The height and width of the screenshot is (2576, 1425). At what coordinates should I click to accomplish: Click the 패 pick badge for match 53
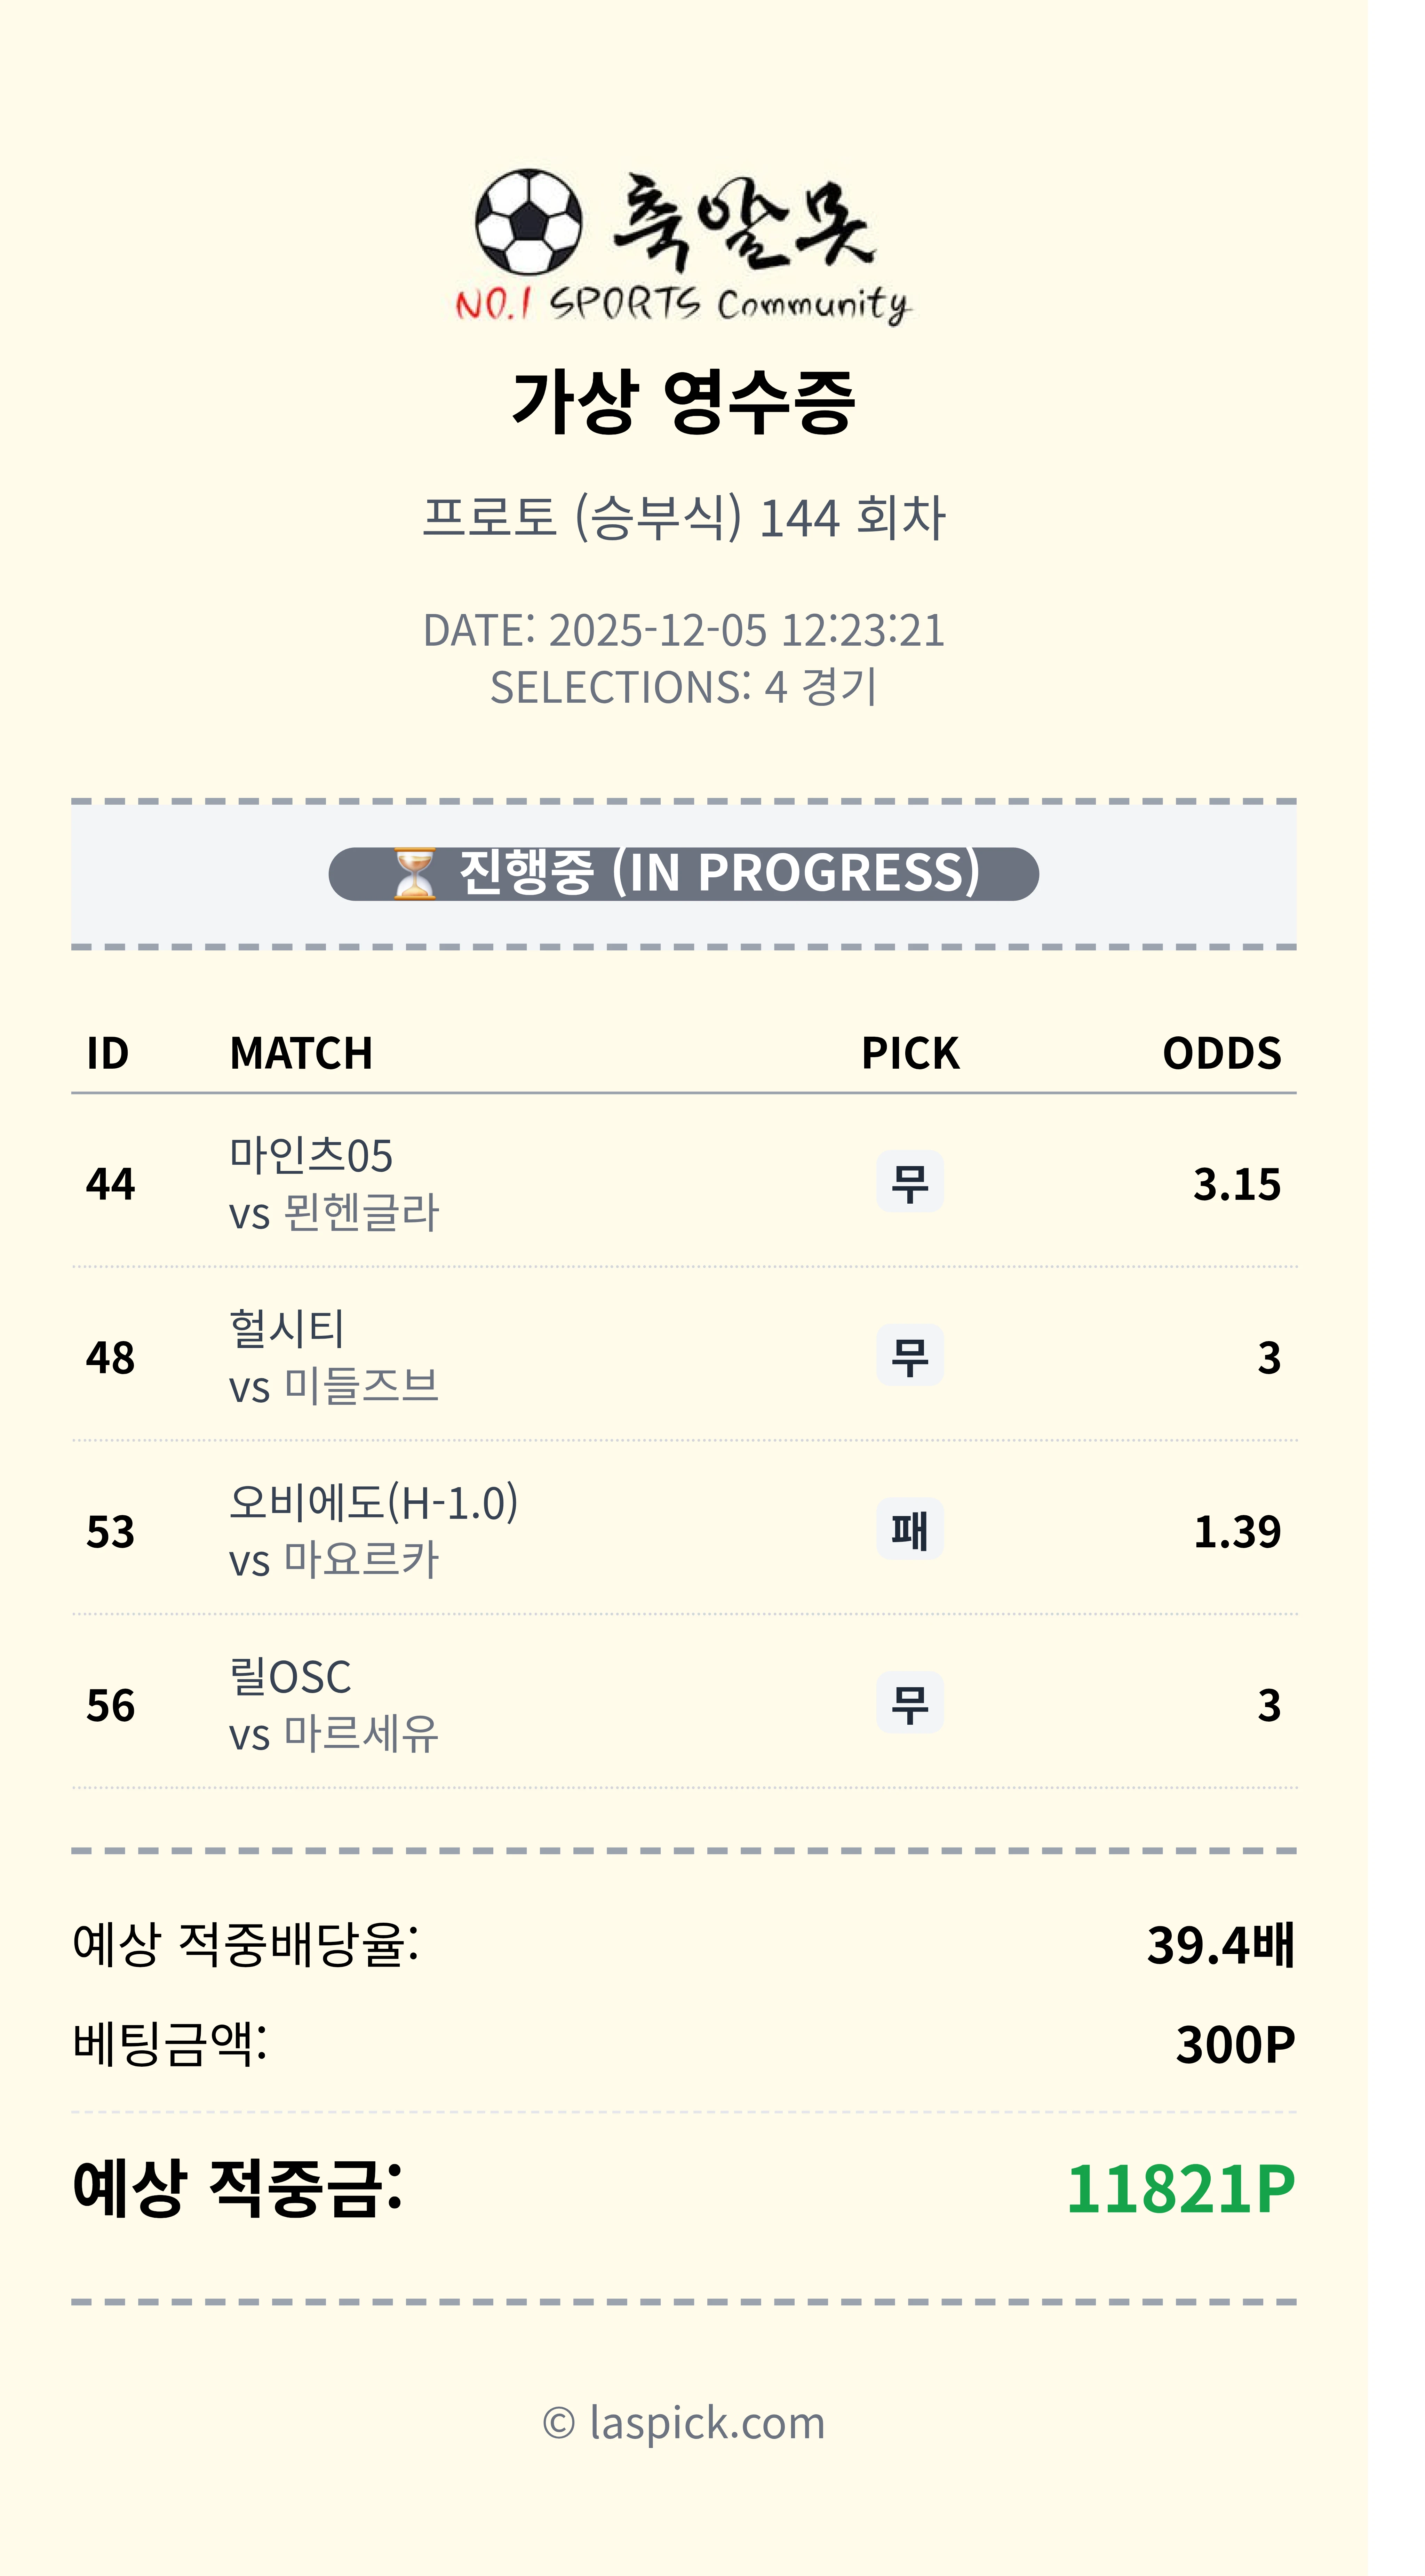[909, 1530]
